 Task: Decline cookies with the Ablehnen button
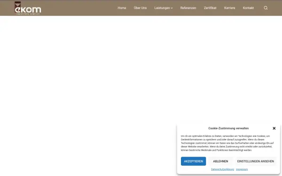(x=220, y=161)
